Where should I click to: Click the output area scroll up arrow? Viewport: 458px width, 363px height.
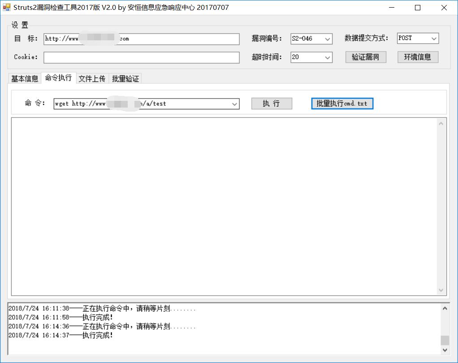pyautogui.click(x=441, y=124)
